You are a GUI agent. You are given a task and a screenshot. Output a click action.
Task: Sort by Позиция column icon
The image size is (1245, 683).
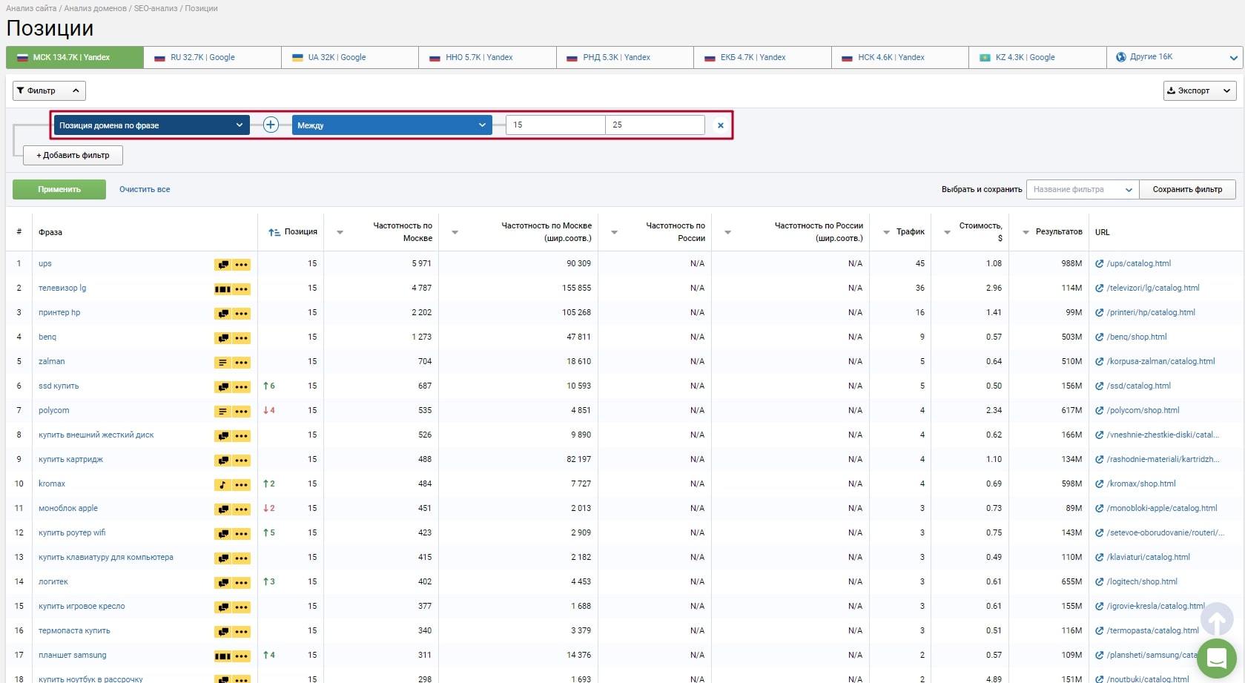274,232
